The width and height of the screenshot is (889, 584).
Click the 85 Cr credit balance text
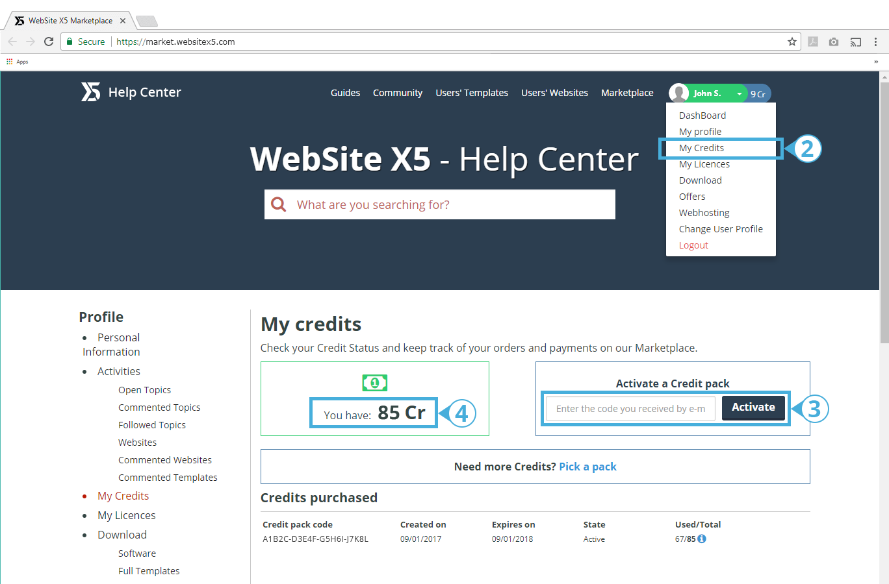coord(402,413)
